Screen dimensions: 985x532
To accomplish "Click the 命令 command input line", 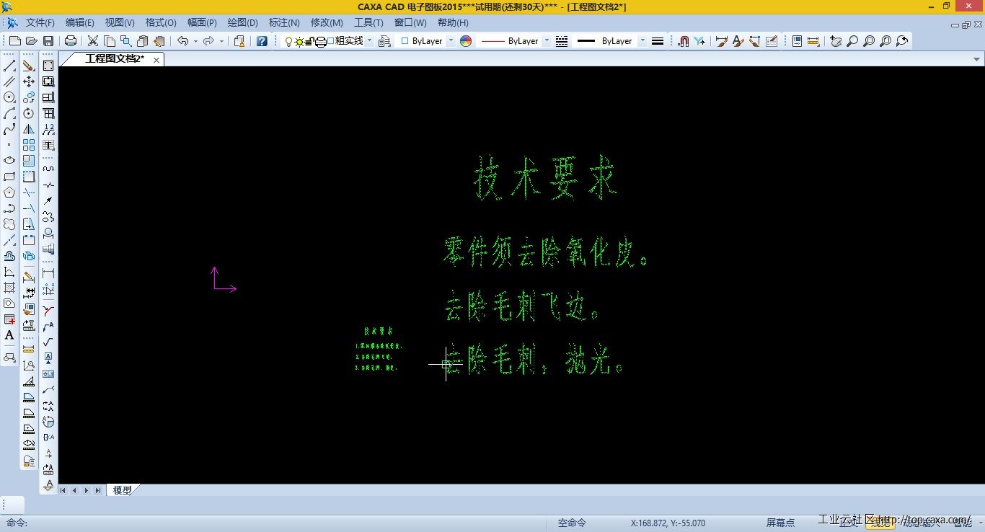I will [274, 523].
